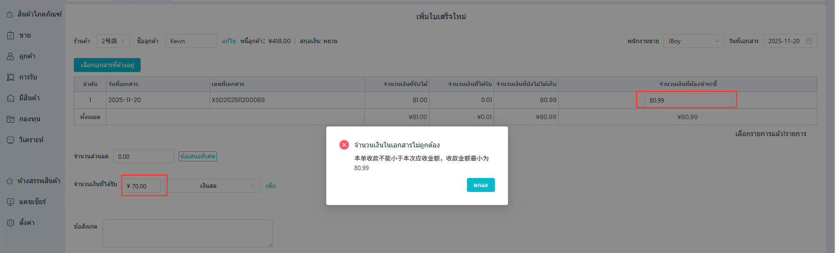Image resolution: width=836 pixels, height=253 pixels.
Task: Click the ข้อเสนอพิเศษ special offer button
Action: [x=198, y=156]
